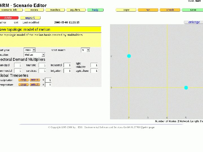The width and height of the screenshot is (203, 152).
Task: Open the scenario info tab
Action: click(x=11, y=10)
